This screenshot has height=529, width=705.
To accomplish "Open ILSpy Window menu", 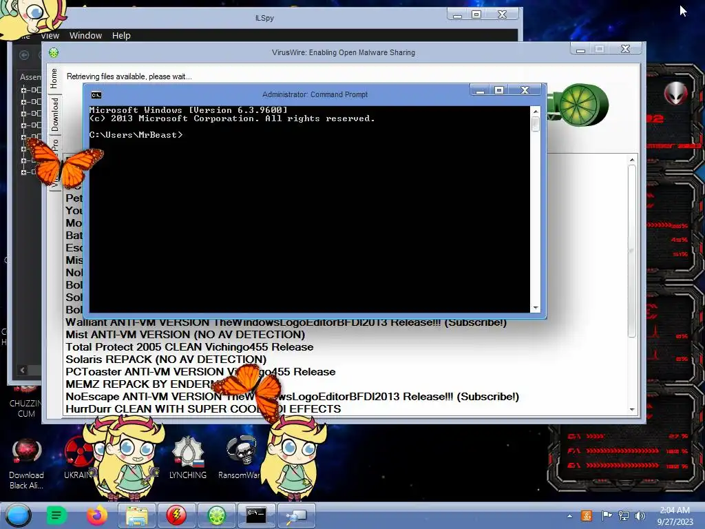I will (x=85, y=36).
